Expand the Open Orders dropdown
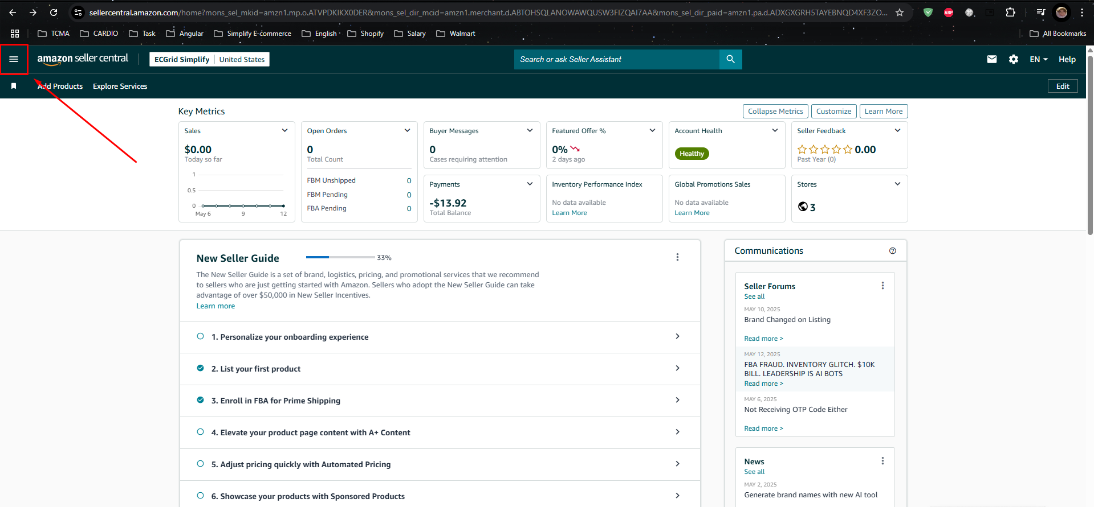Viewport: 1094px width, 507px height. point(407,130)
